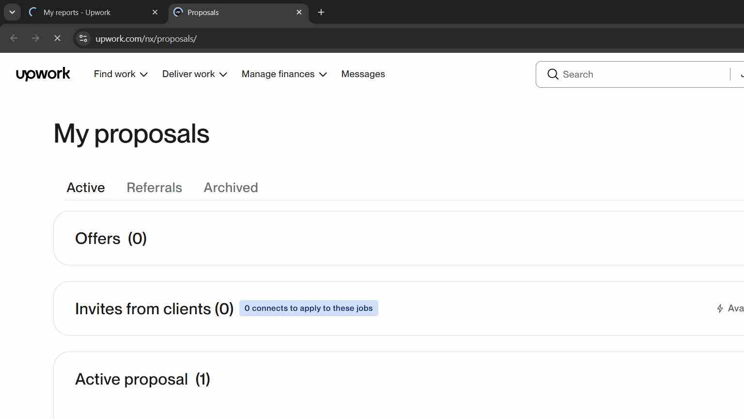Open site information icon in address bar
744x419 pixels.
(x=83, y=38)
